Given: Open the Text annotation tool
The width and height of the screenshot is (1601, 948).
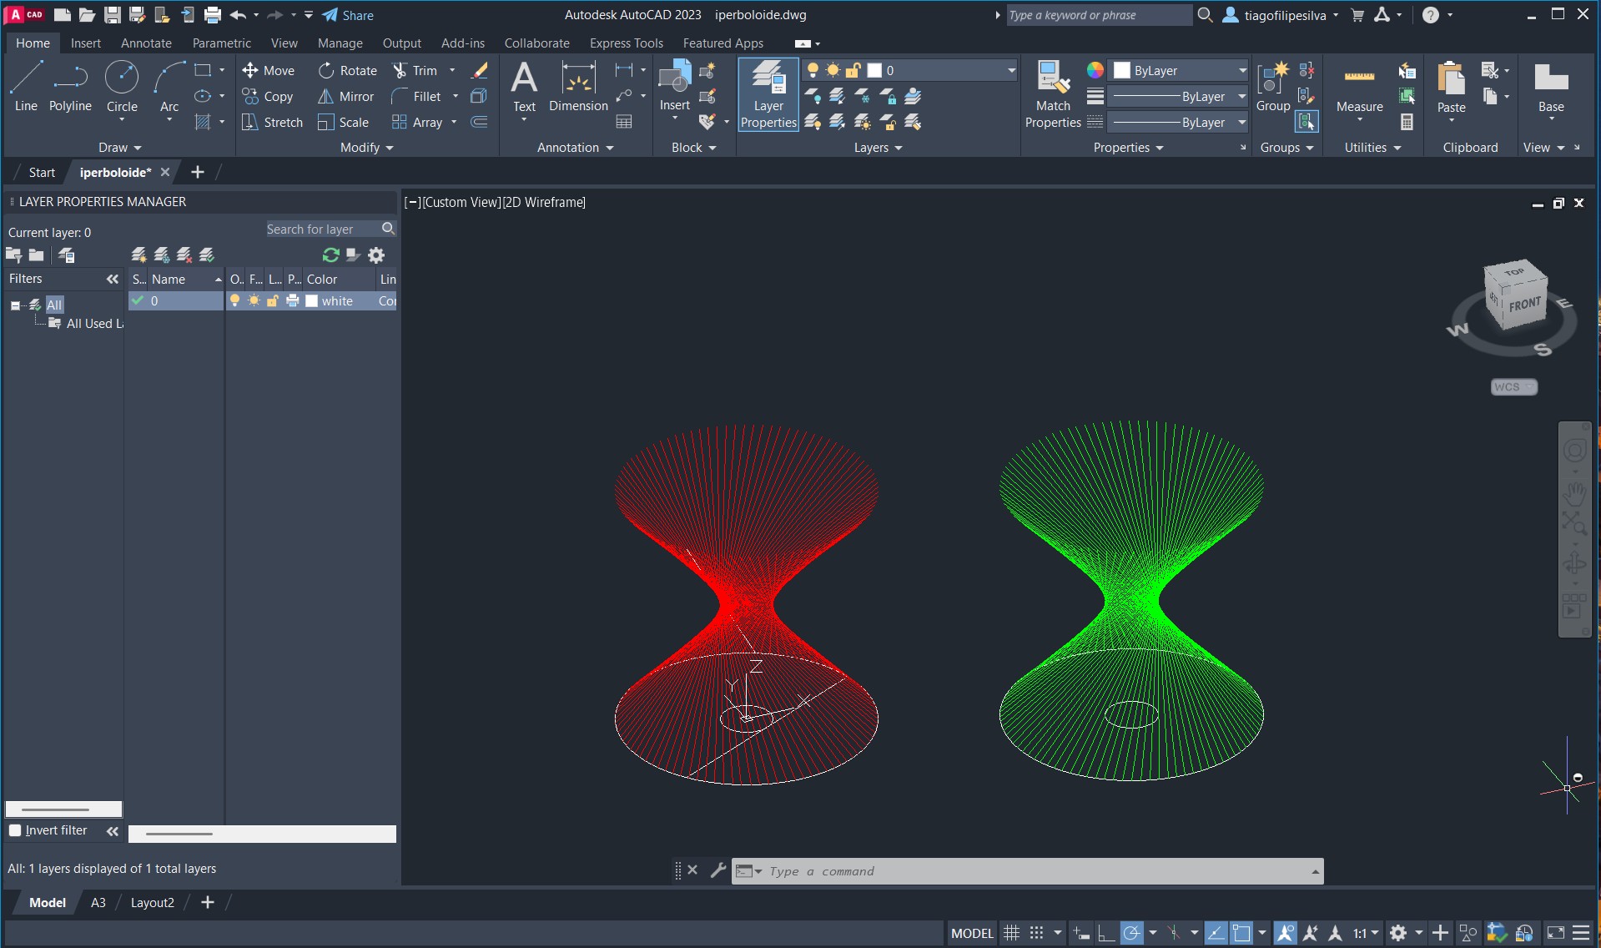Looking at the screenshot, I should [x=524, y=86].
